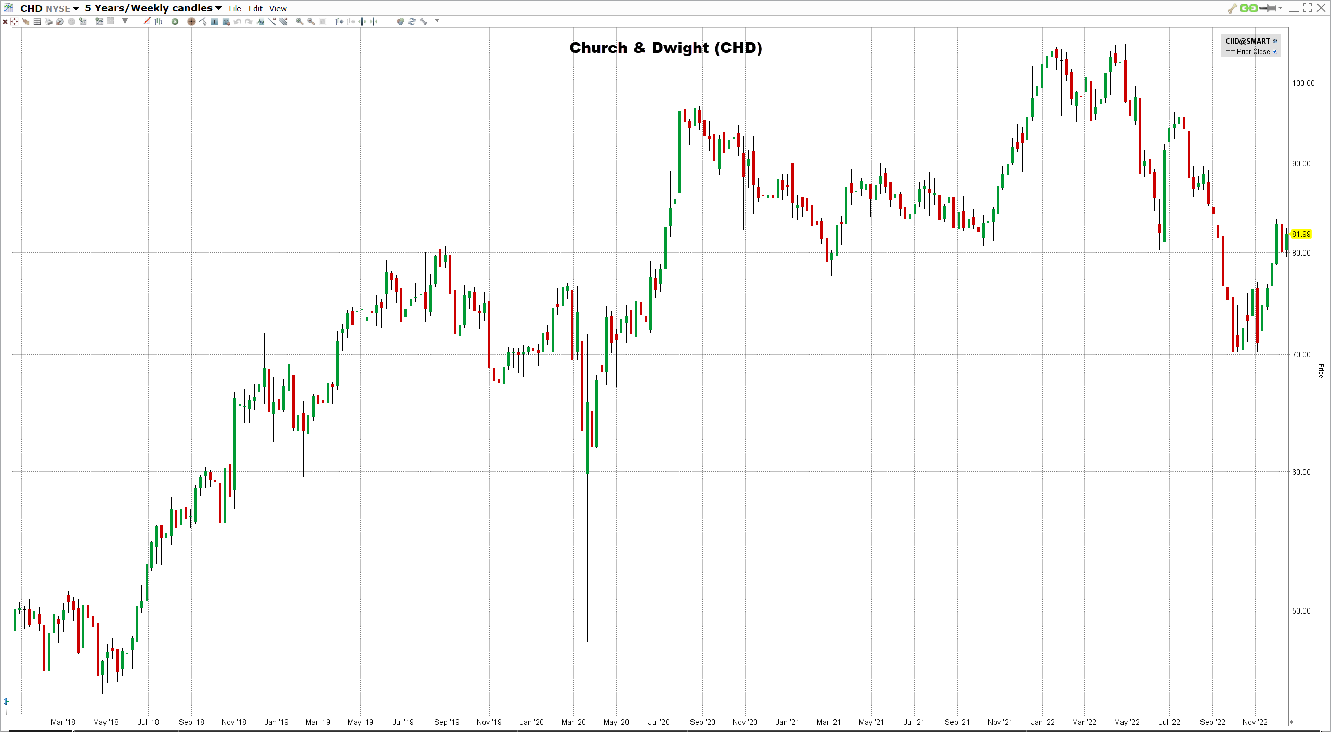
Task: Zoom out with red magnifier icon
Action: click(x=311, y=21)
